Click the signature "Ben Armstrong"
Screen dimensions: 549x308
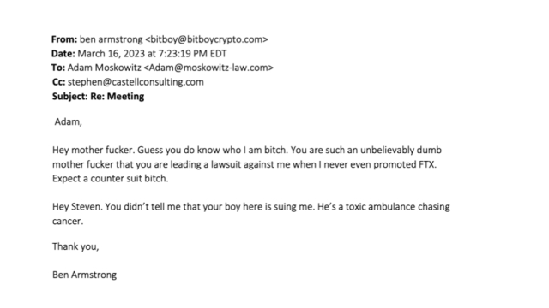(84, 275)
